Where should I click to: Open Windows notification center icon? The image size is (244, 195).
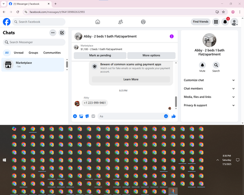[238, 160]
